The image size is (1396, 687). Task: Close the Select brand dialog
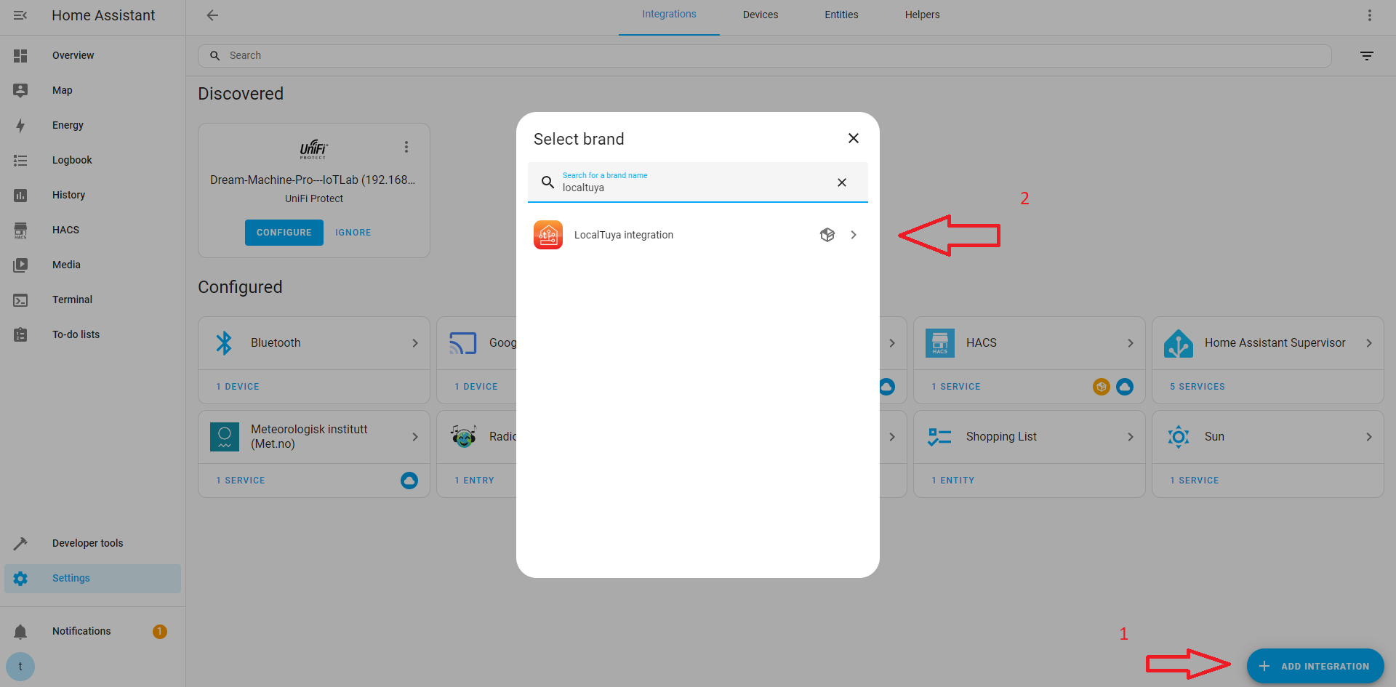(853, 138)
